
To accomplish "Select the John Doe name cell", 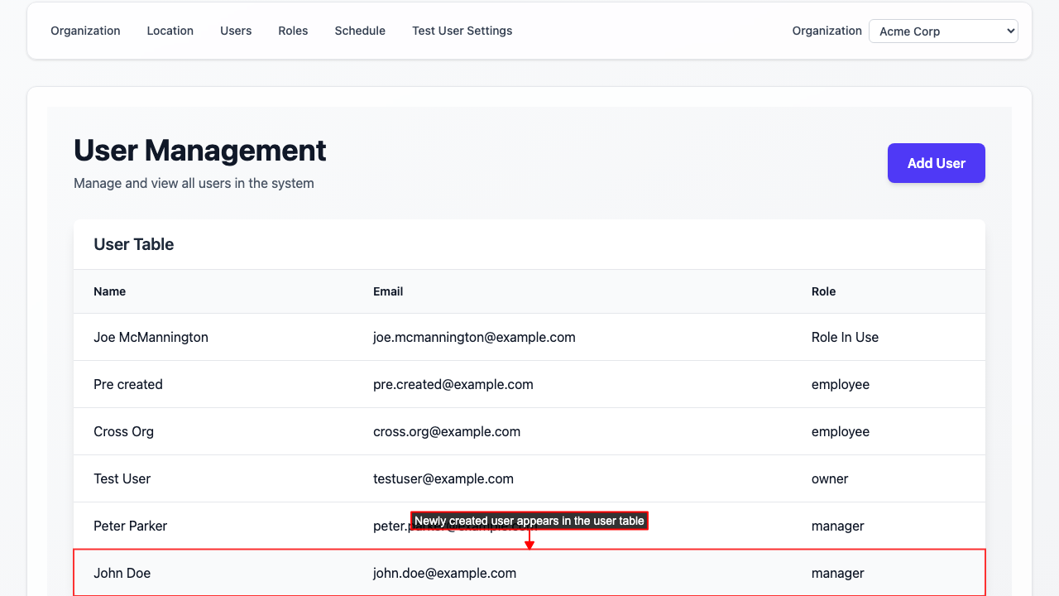I will pyautogui.click(x=122, y=573).
